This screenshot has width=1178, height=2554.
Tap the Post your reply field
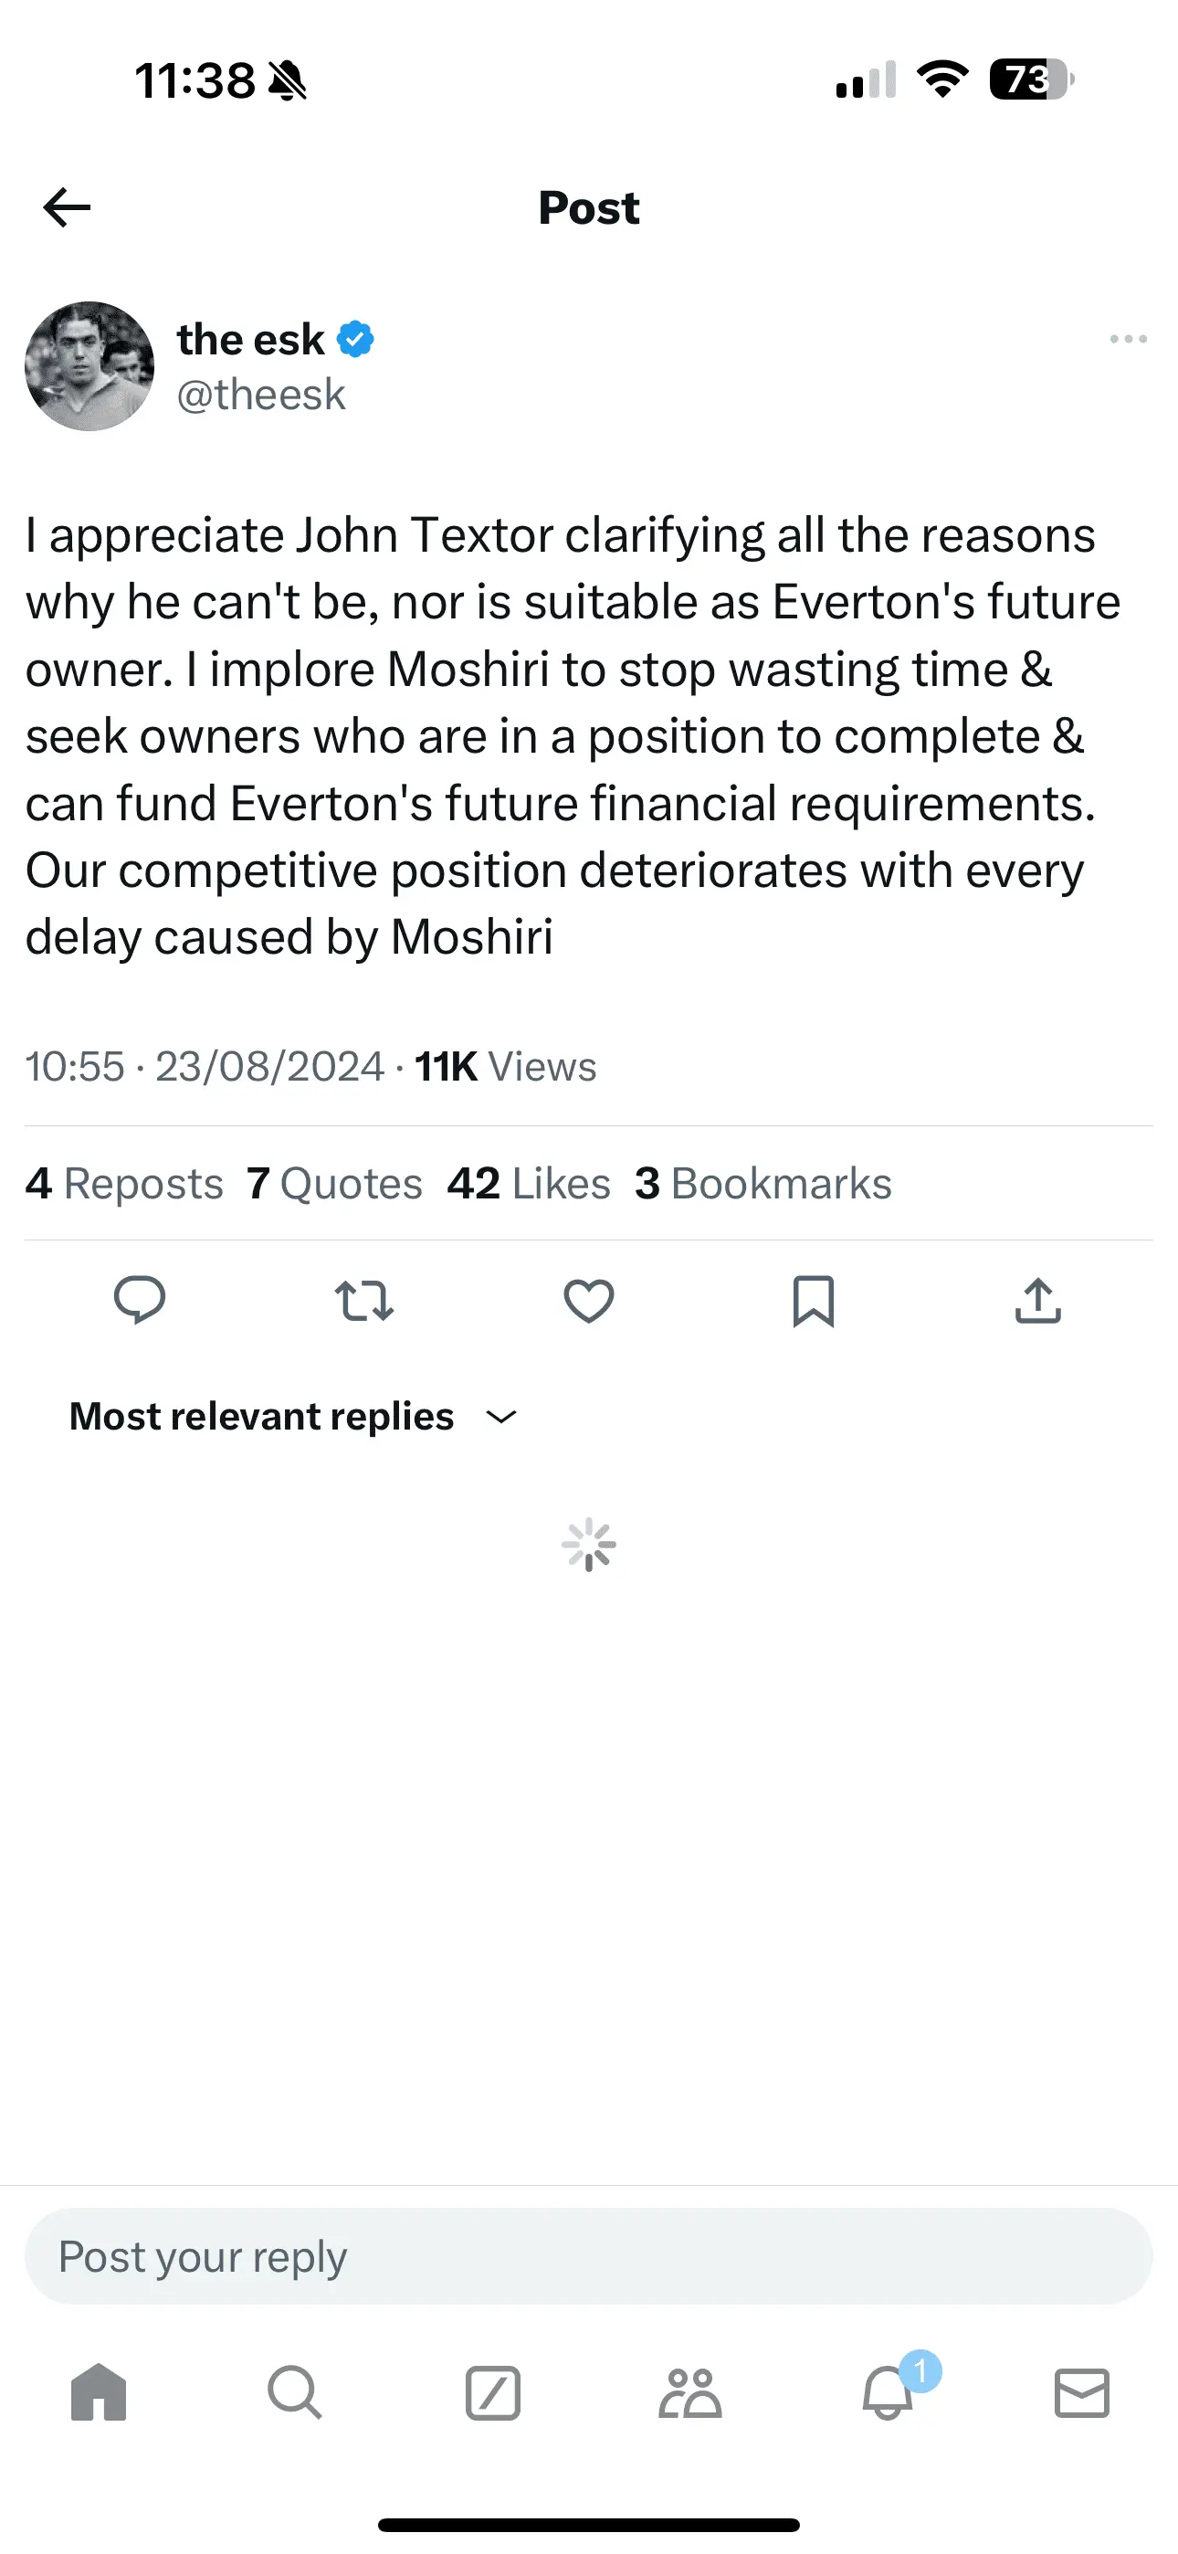pyautogui.click(x=589, y=2256)
